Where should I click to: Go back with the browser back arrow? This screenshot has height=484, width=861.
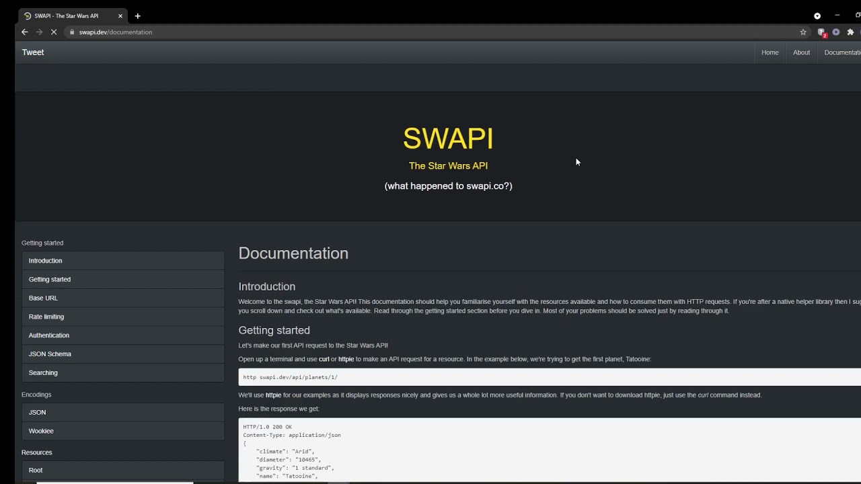pyautogui.click(x=25, y=32)
